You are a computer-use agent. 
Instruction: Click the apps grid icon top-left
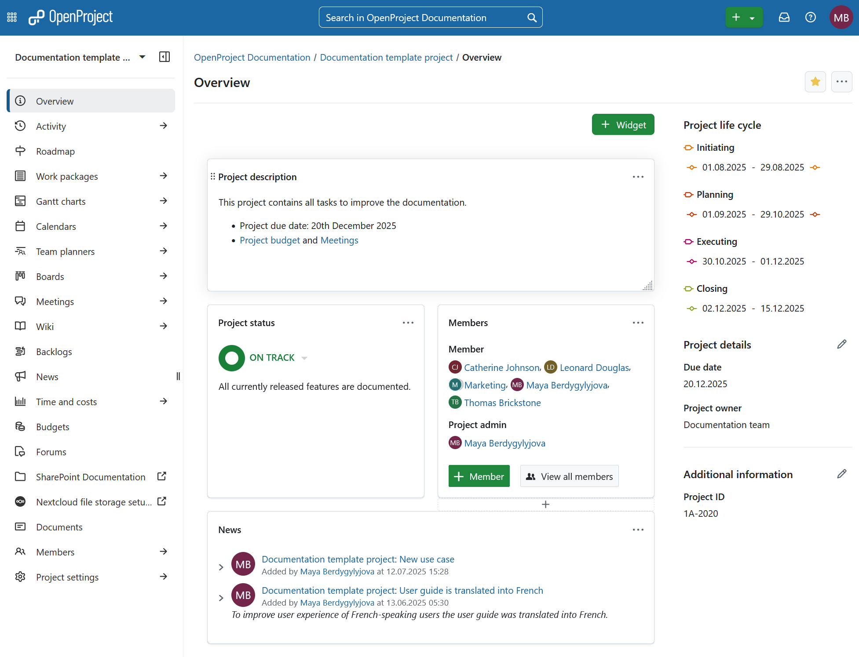coord(11,17)
